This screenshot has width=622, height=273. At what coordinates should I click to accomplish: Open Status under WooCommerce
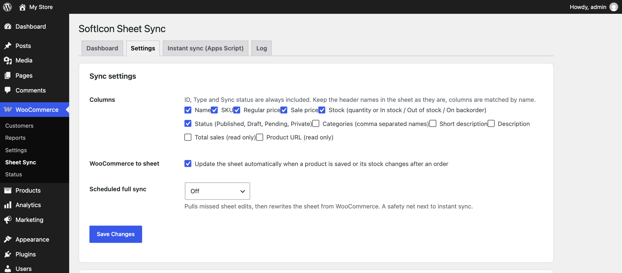14,174
